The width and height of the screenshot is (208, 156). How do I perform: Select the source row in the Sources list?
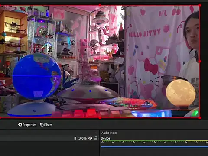[x=49, y=138]
